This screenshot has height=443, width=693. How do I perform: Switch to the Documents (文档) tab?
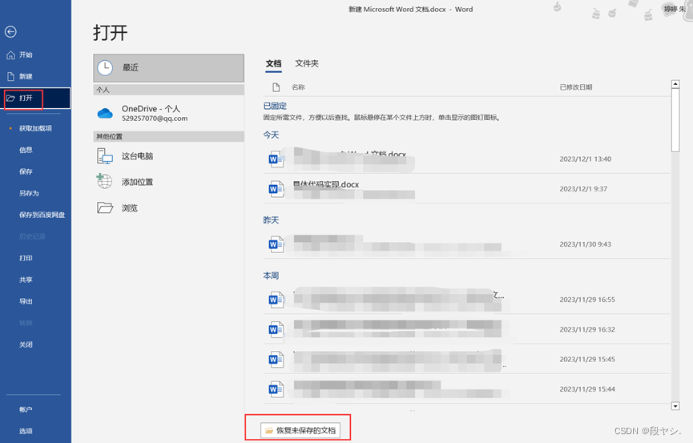pos(273,63)
